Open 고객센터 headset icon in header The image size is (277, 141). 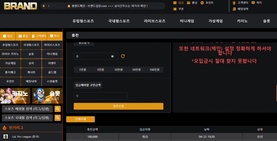pos(234,3)
